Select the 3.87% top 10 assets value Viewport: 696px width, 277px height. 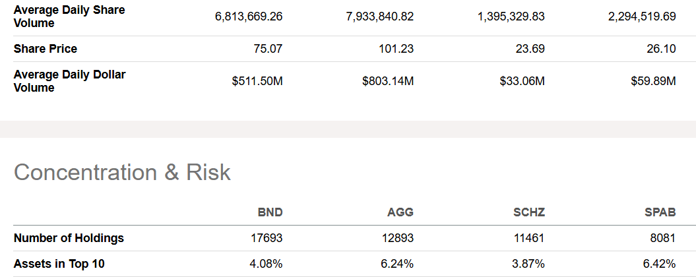529,264
